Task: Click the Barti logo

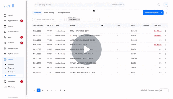Action: pyautogui.click(x=9, y=6)
